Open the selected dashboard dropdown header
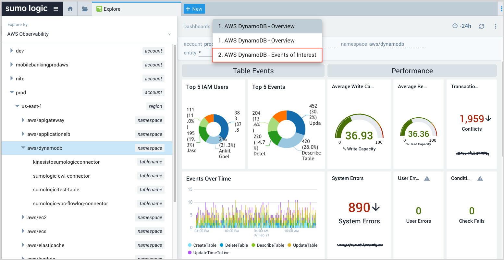Viewport: 504px width, 260px height. [267, 26]
